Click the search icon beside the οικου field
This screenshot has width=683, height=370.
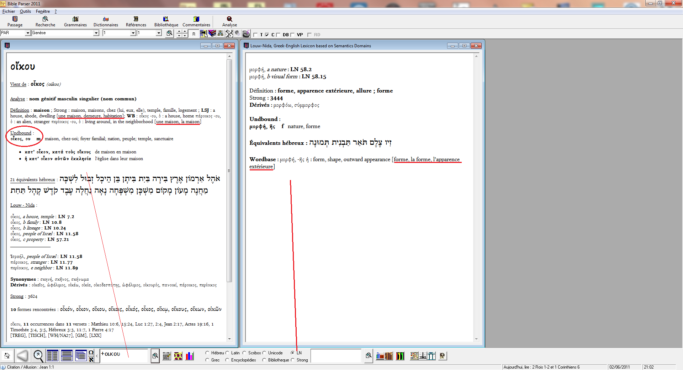click(155, 355)
